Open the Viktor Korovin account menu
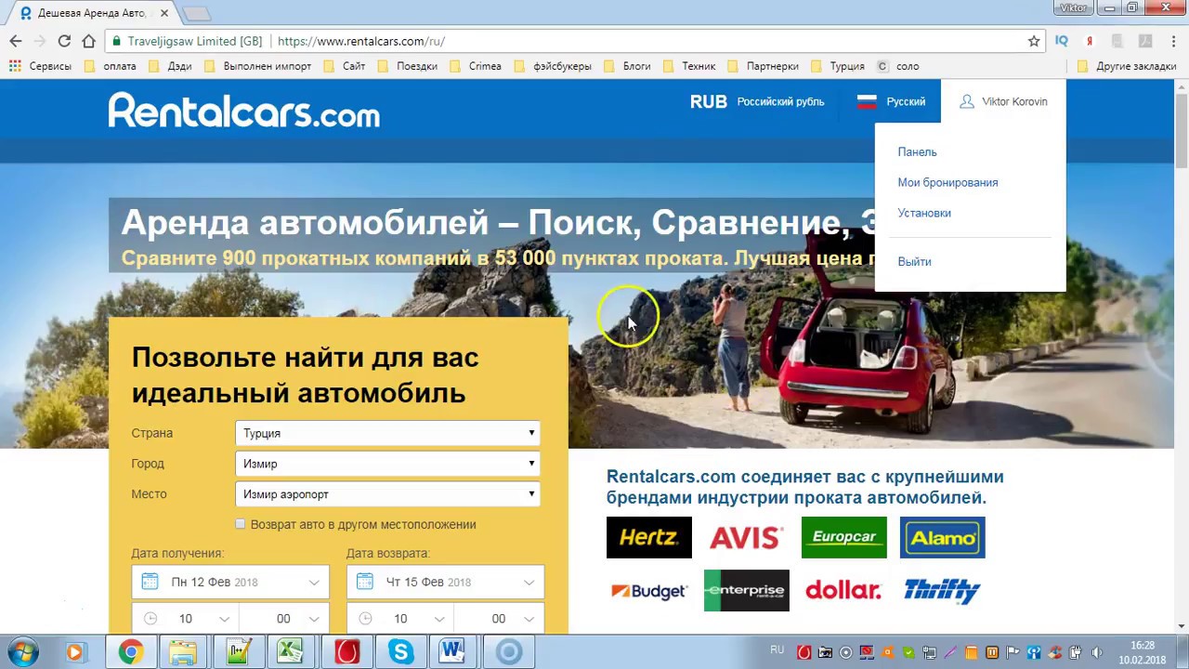Screen dimensions: 1189x669 pyautogui.click(x=1003, y=101)
